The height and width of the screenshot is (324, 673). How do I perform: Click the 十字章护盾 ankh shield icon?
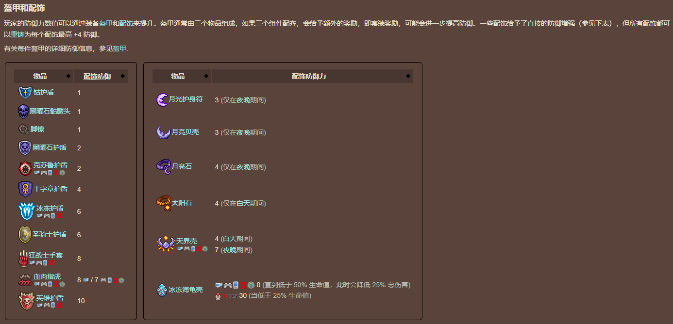[25, 189]
